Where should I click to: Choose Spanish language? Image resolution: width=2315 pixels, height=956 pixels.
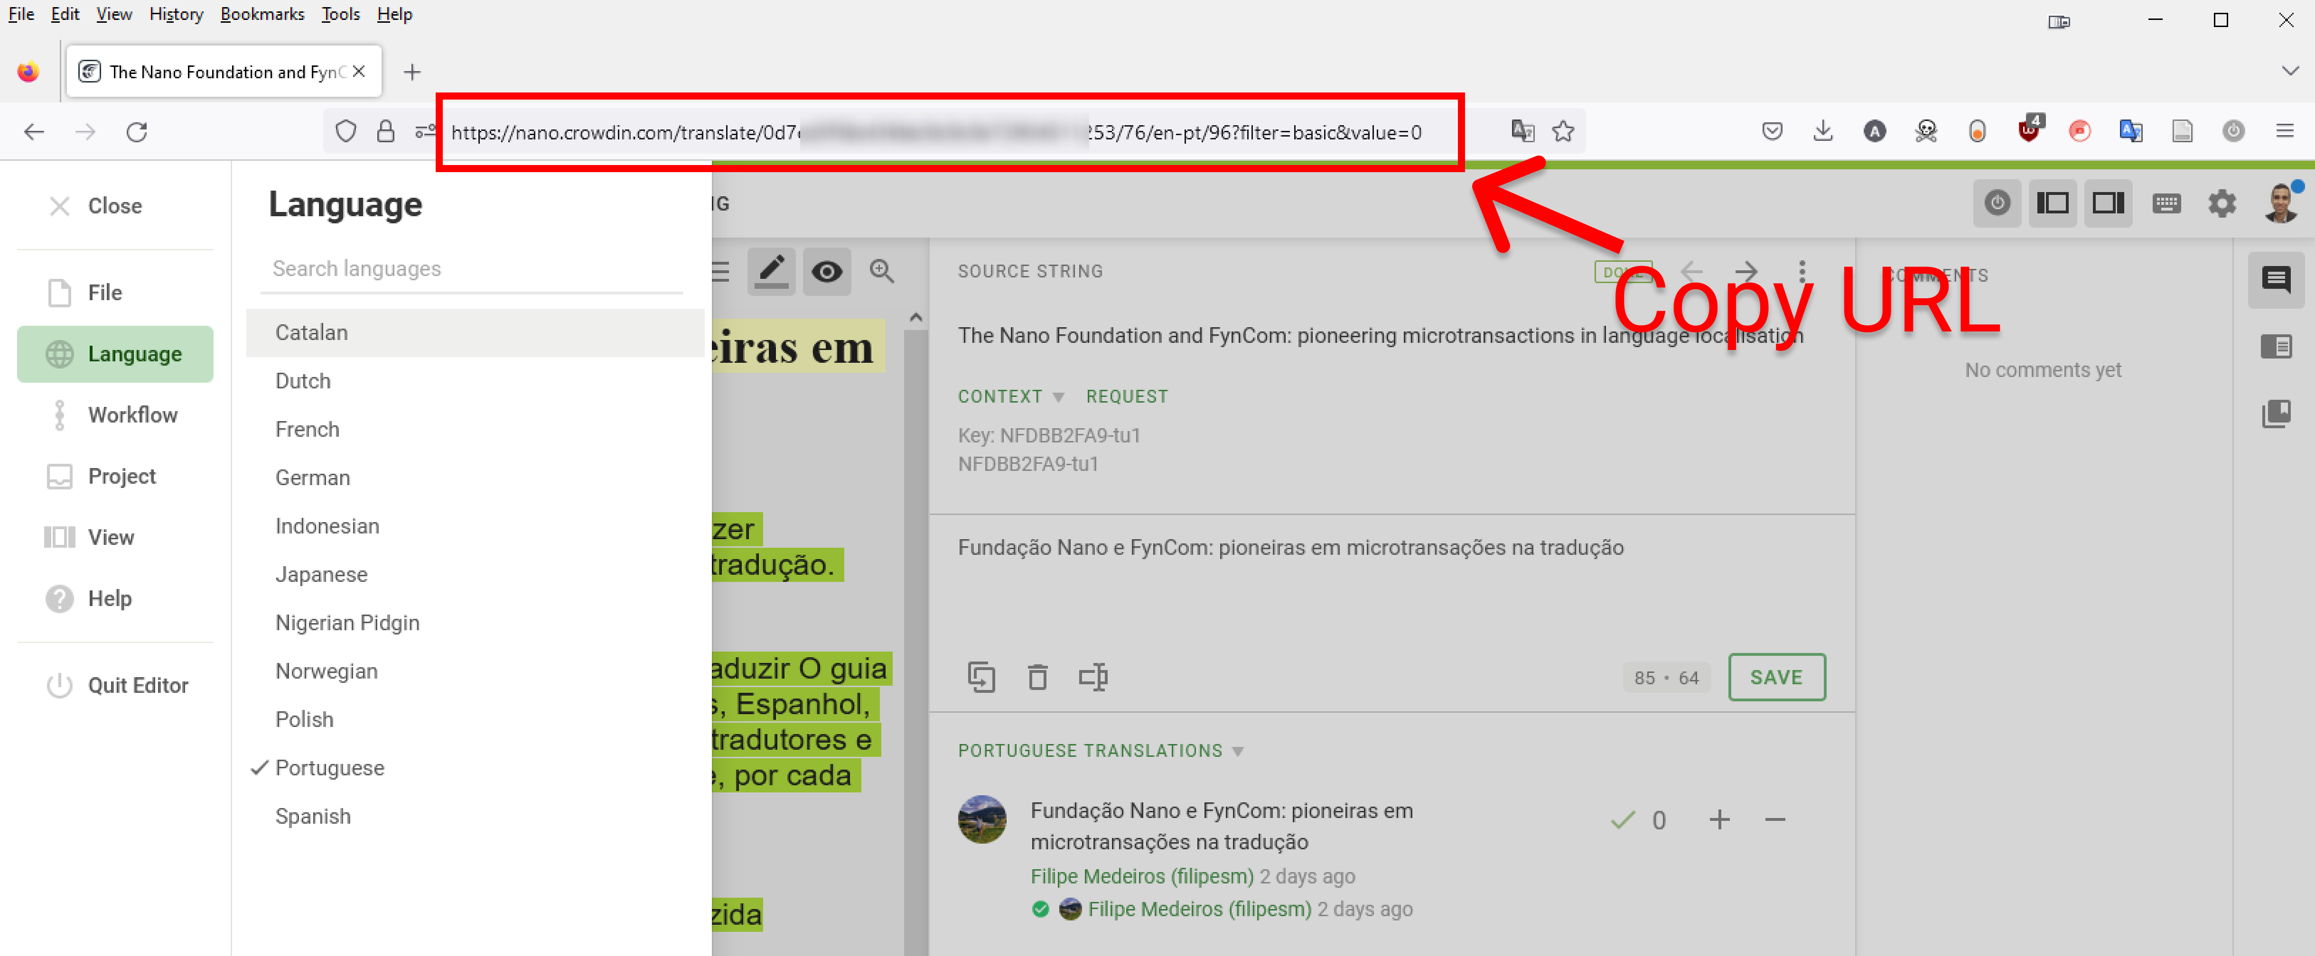pos(476,816)
